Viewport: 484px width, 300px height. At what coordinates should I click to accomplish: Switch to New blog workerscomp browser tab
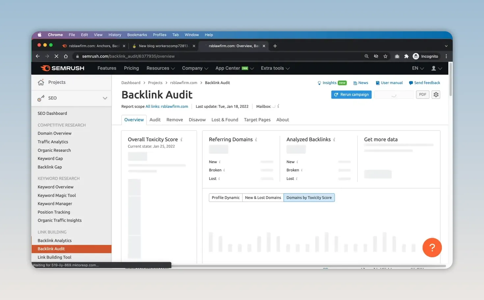click(164, 46)
